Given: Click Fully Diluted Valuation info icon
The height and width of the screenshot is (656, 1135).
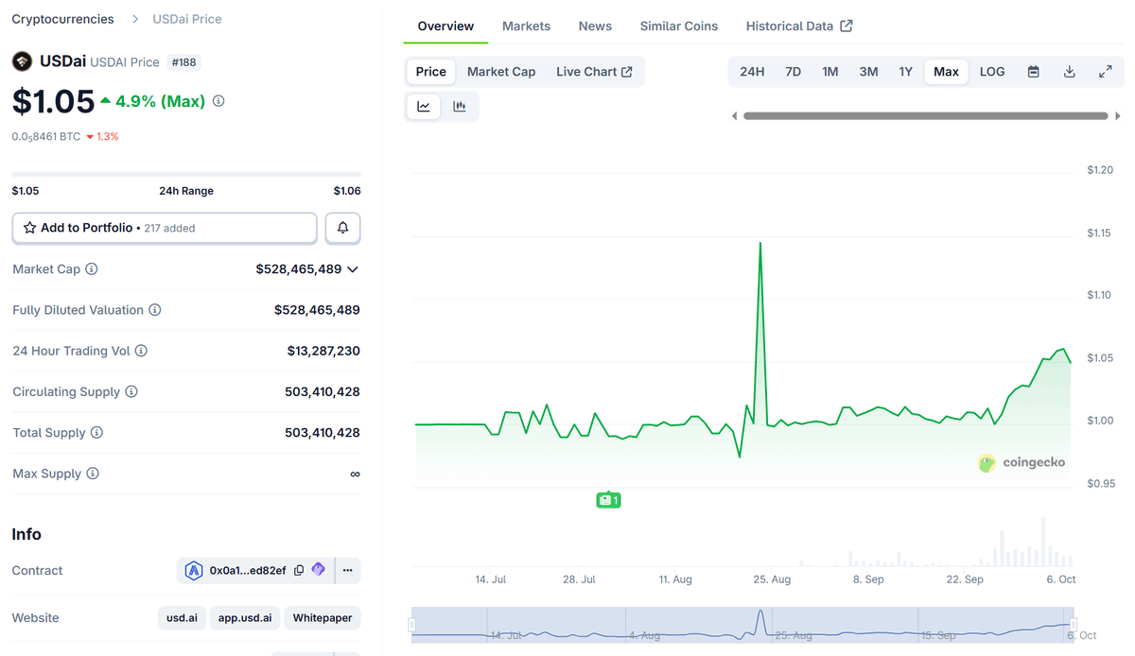Looking at the screenshot, I should click(155, 310).
